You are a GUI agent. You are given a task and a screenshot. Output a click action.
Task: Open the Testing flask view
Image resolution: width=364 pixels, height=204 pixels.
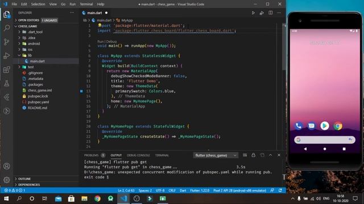[x=7, y=83]
